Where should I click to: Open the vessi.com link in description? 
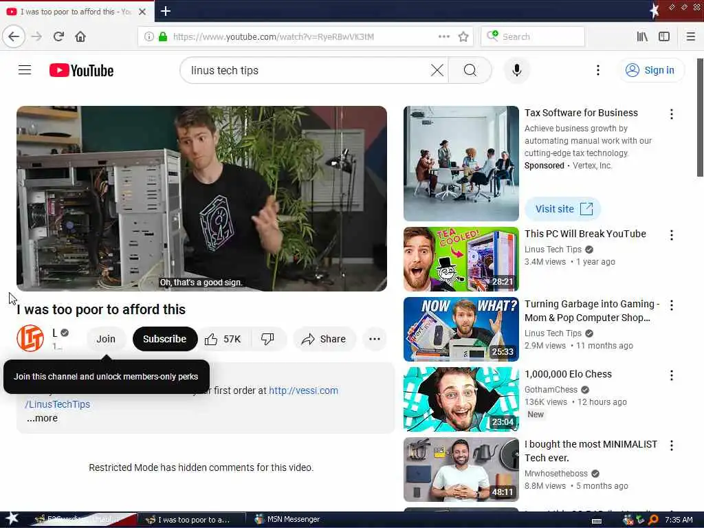click(303, 390)
